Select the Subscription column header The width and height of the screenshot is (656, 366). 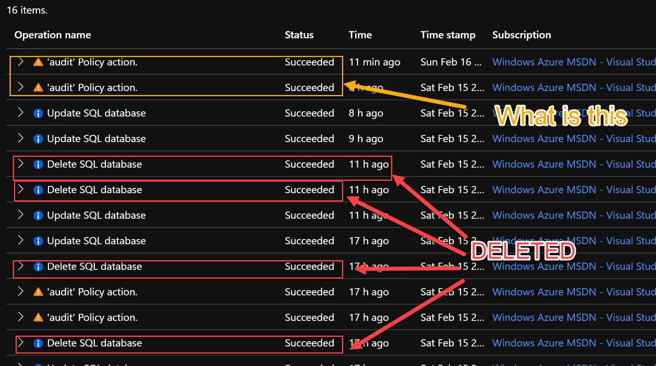(522, 35)
